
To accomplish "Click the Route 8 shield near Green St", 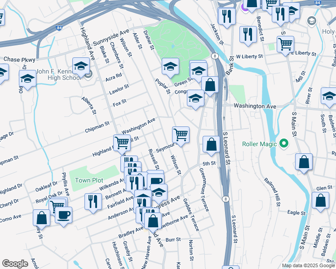I will coord(215,56).
